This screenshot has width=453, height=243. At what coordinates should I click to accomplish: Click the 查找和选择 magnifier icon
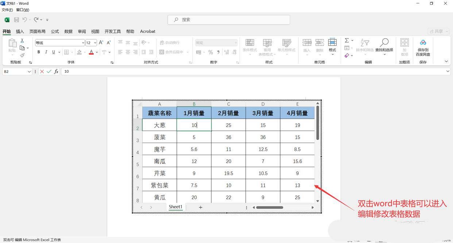(x=384, y=43)
